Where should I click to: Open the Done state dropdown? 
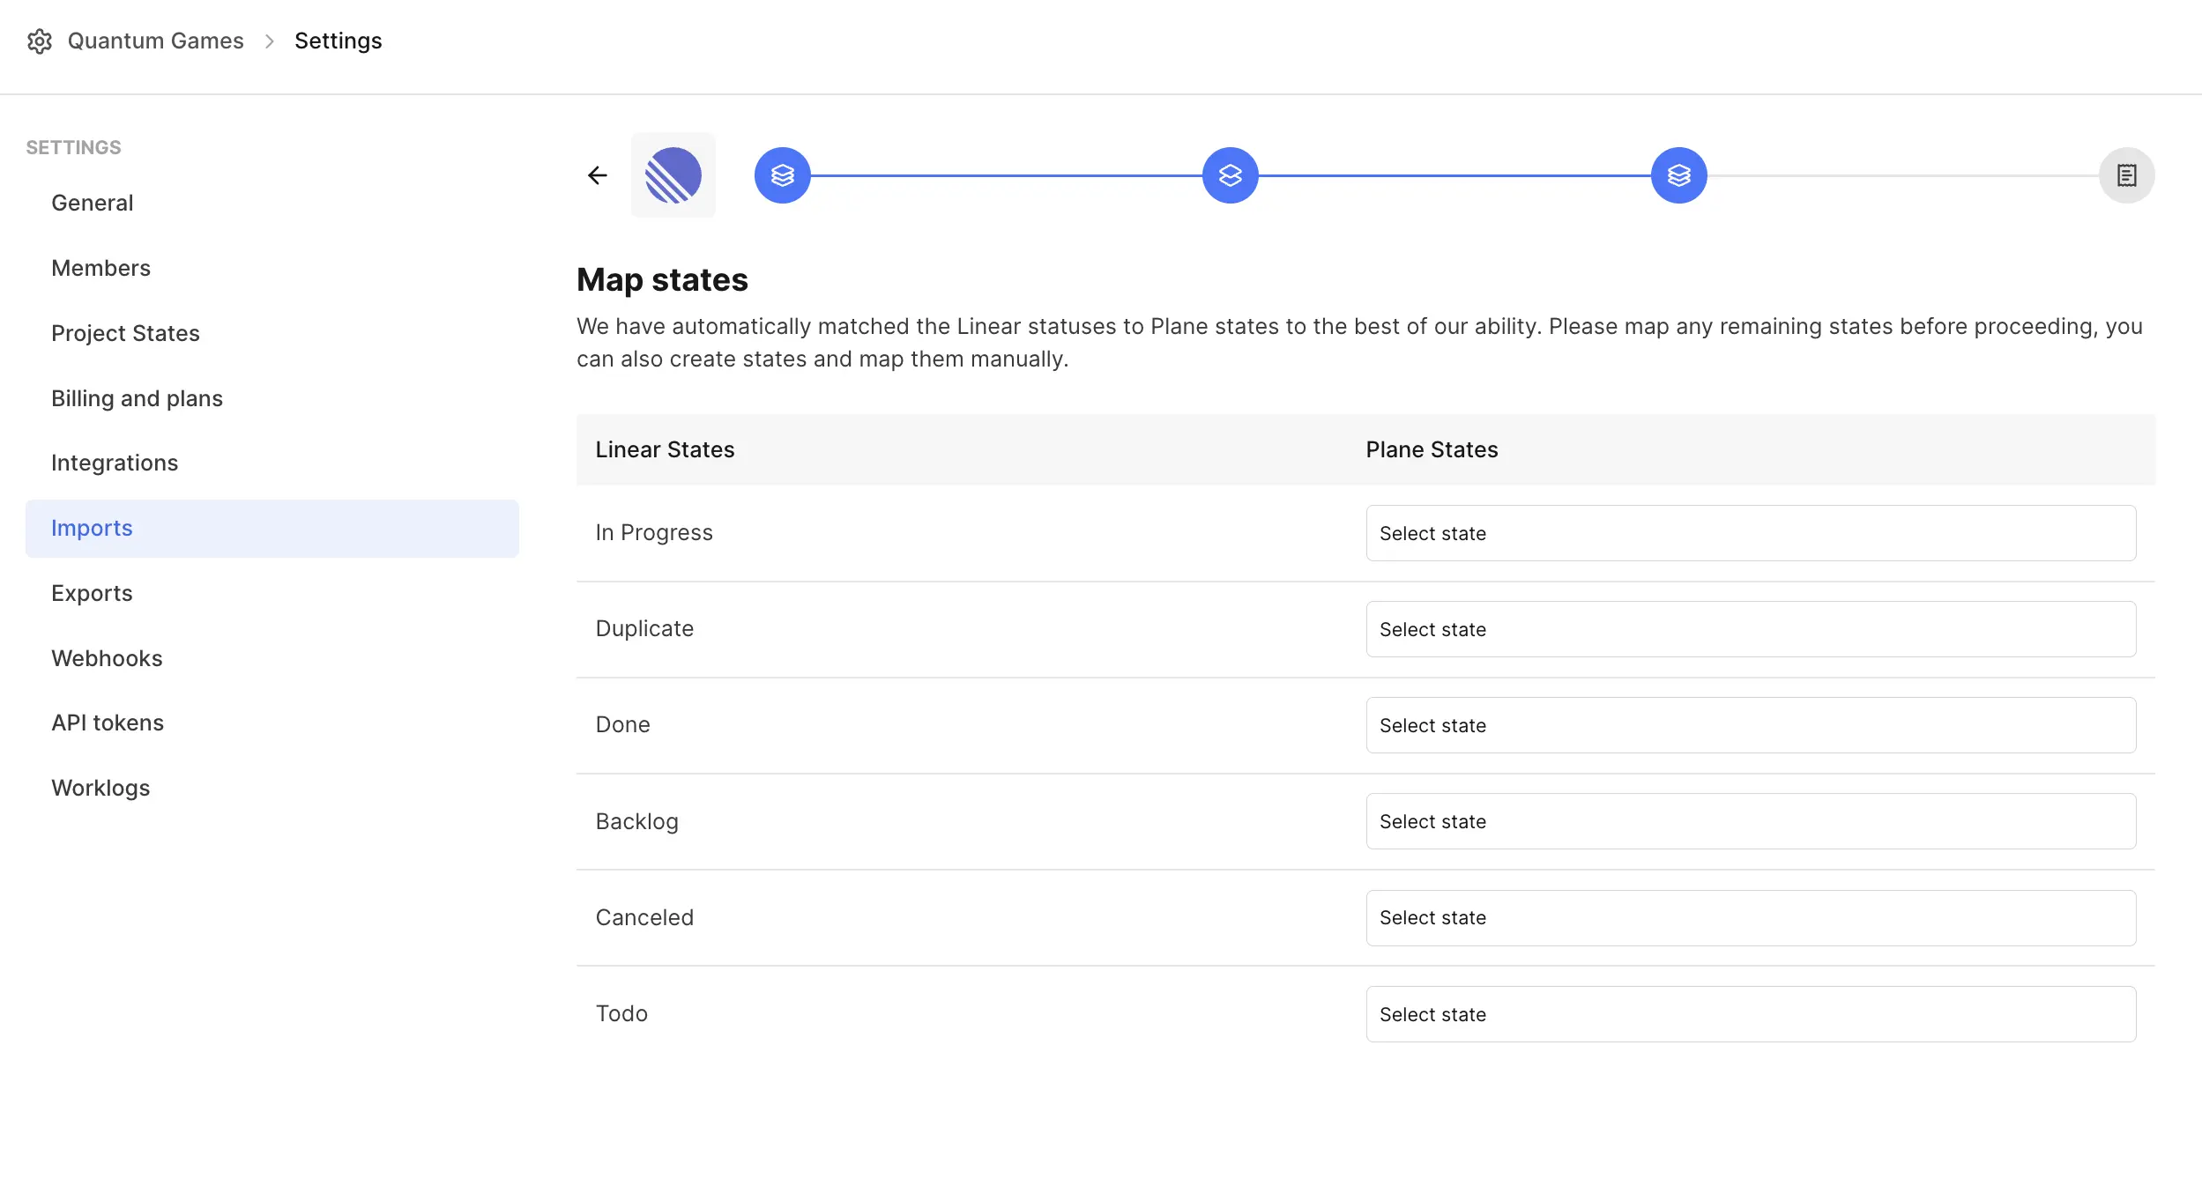pos(1751,725)
